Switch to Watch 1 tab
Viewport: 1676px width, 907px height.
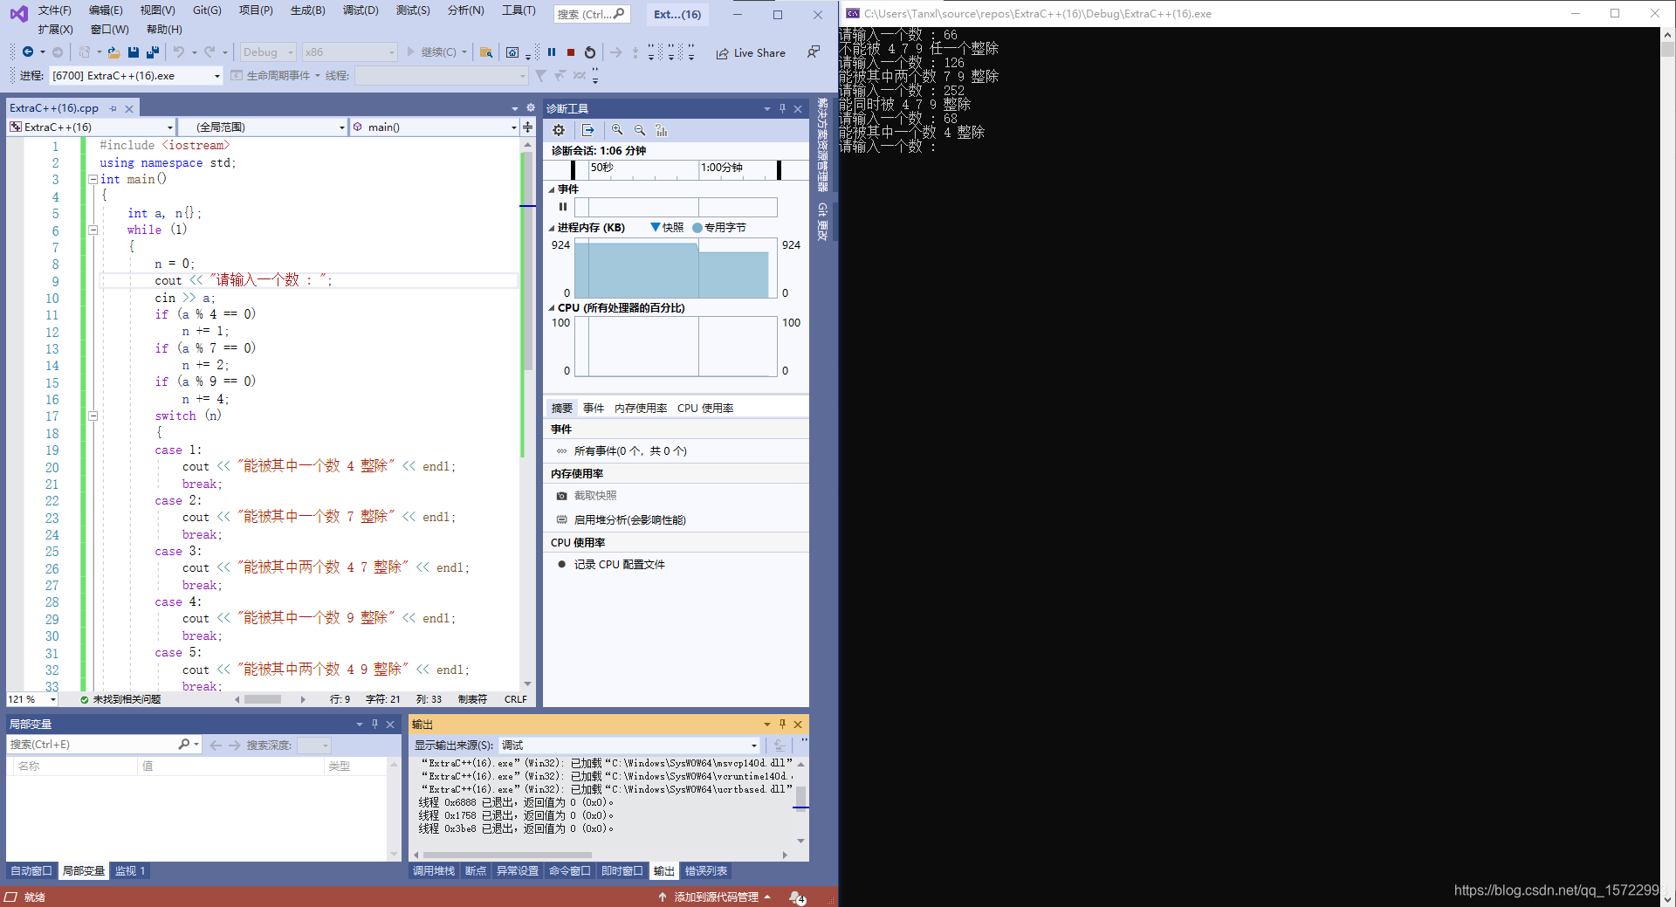point(130,871)
